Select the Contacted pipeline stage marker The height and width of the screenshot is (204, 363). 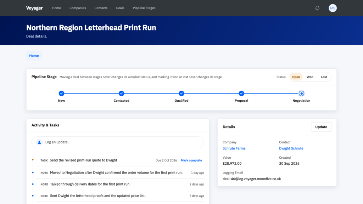pos(121,93)
